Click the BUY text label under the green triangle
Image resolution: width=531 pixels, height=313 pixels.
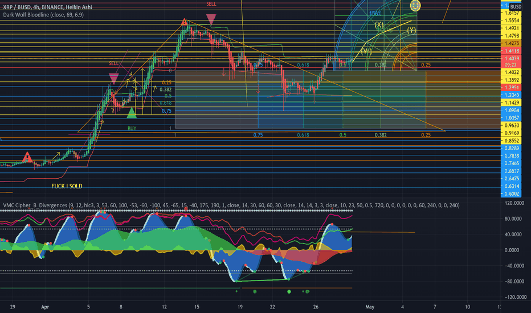click(x=132, y=128)
